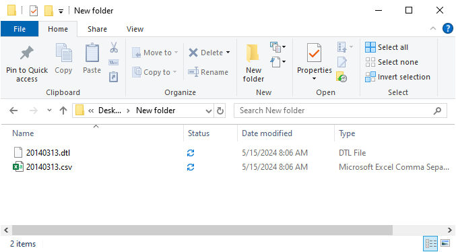Click the Cut scissors icon

(x=114, y=47)
